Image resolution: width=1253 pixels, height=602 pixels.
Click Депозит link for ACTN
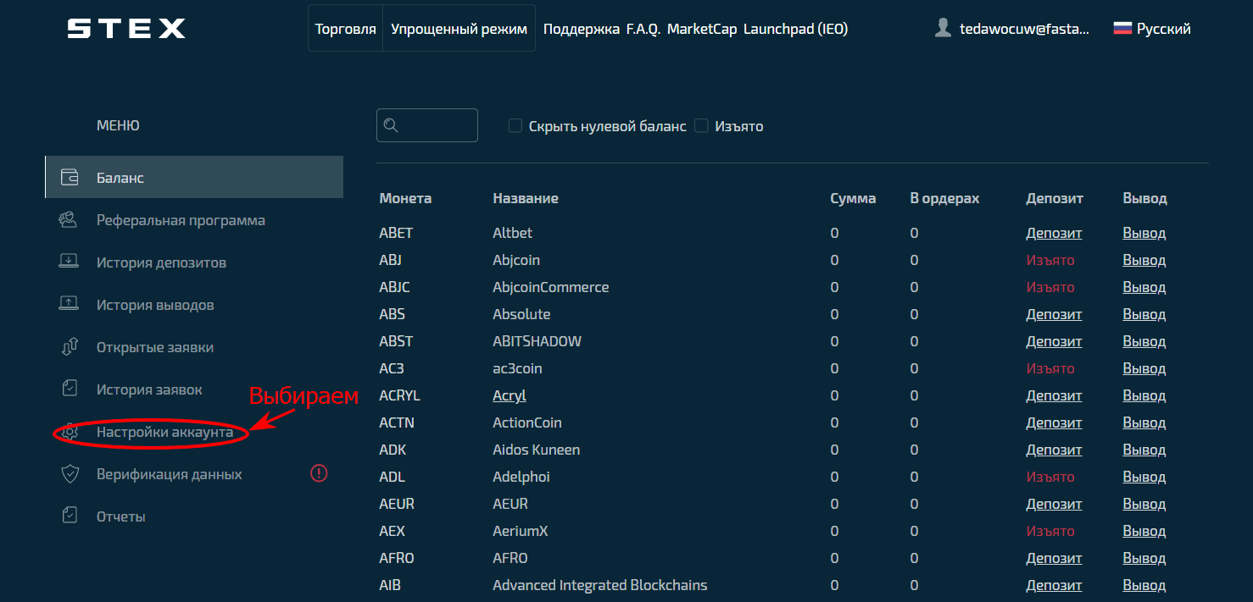tap(1054, 423)
